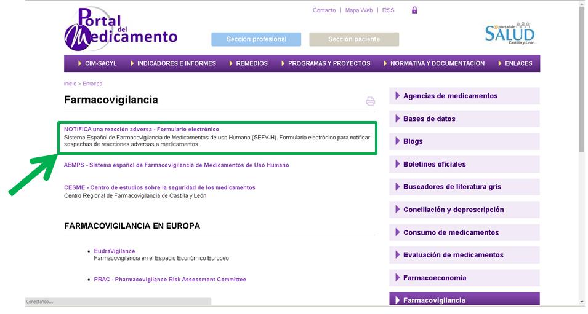The image size is (588, 314).
Task: Click the printer icon beside Farmacovigilancia heading
Action: pyautogui.click(x=370, y=101)
